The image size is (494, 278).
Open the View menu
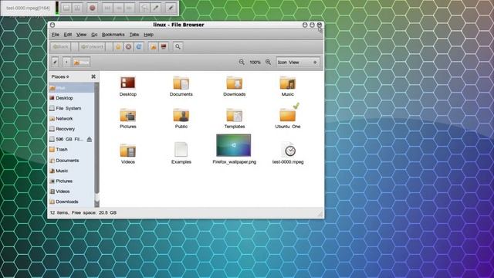click(x=81, y=35)
